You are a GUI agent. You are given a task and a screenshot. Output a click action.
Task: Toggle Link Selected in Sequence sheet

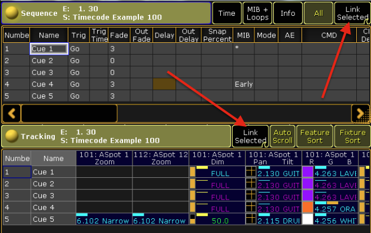pos(352,13)
